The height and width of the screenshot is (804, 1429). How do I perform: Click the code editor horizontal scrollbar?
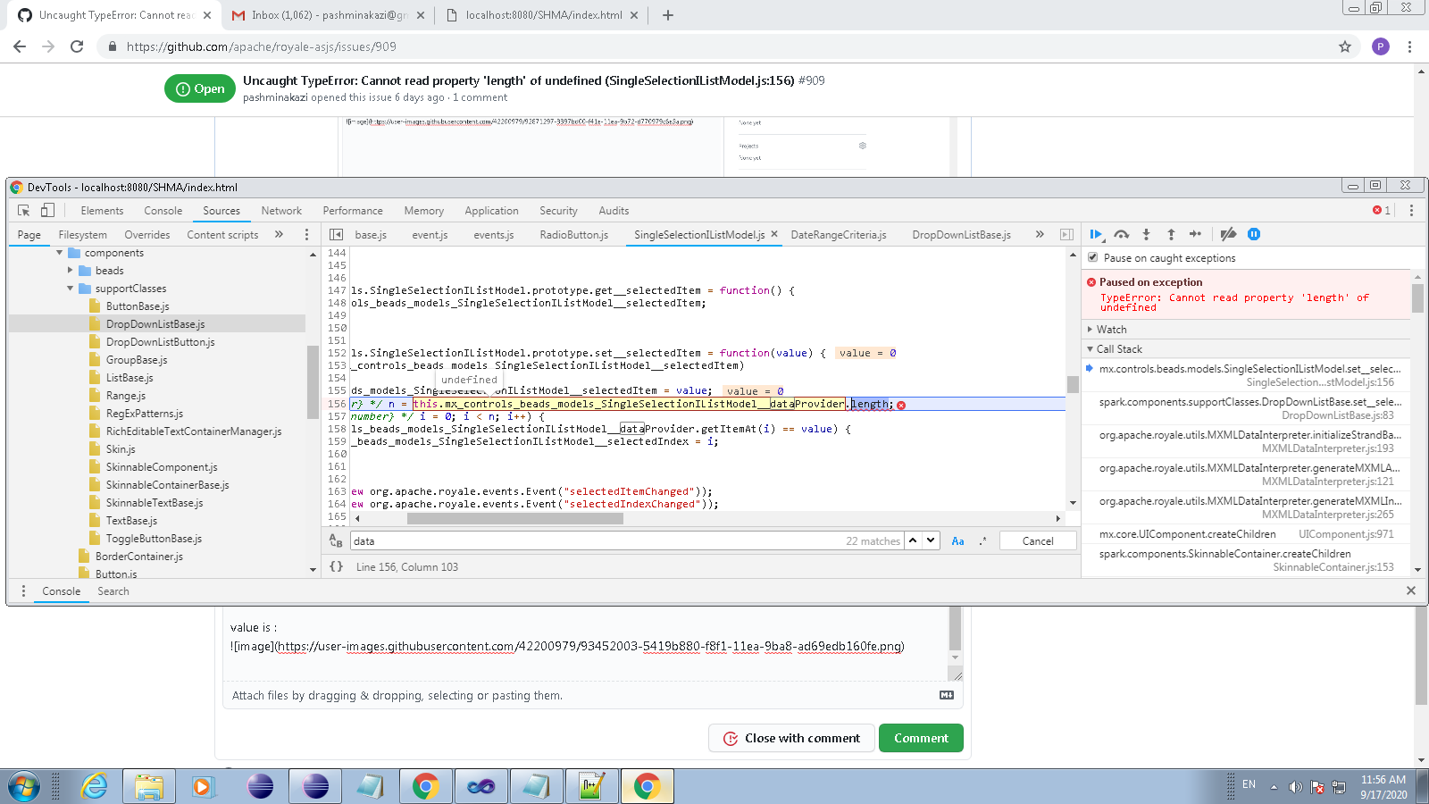(515, 518)
